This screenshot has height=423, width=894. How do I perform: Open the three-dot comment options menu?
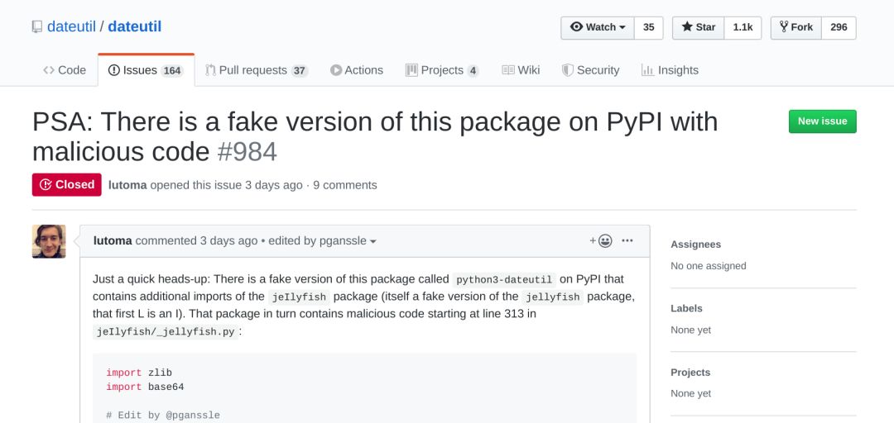[627, 240]
